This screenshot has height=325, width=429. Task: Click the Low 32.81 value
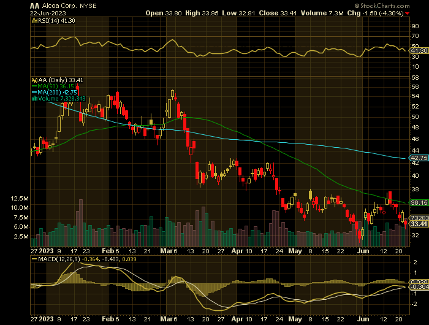239,13
